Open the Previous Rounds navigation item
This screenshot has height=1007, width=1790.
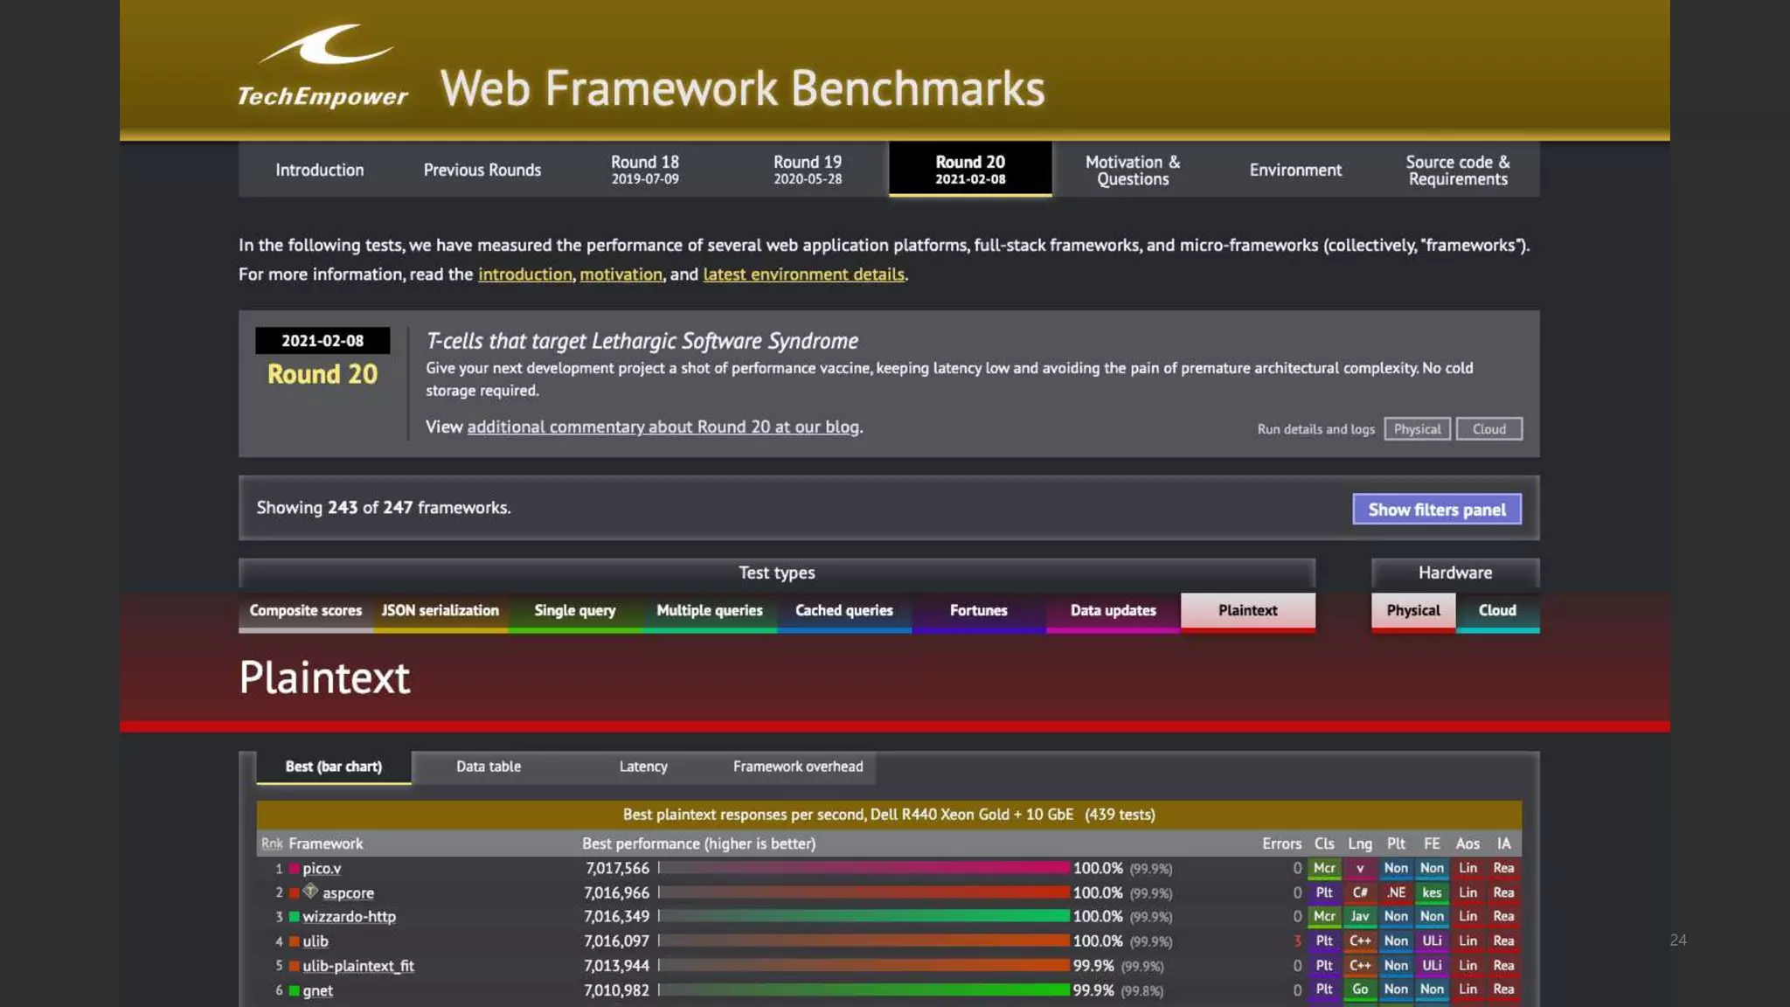pos(482,170)
